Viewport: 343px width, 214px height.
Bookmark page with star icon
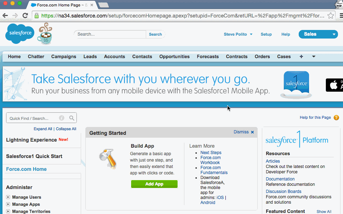coord(330,15)
